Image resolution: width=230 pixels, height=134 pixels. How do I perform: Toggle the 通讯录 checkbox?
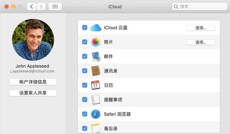click(x=85, y=71)
